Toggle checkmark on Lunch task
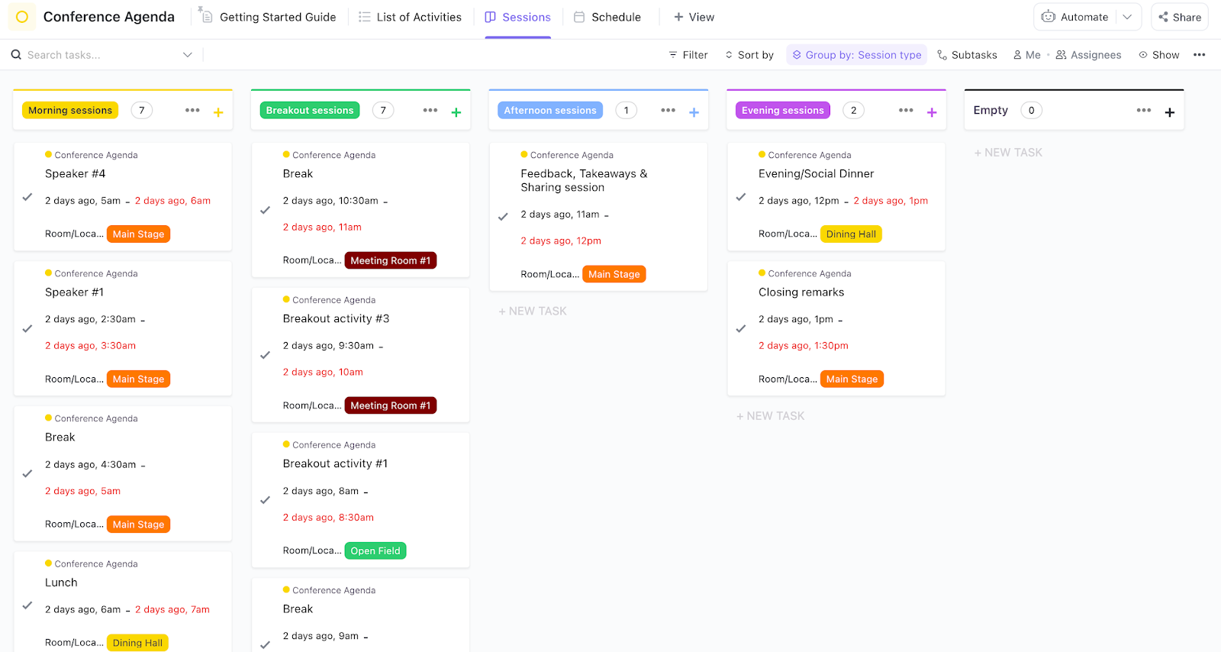 click(x=27, y=605)
